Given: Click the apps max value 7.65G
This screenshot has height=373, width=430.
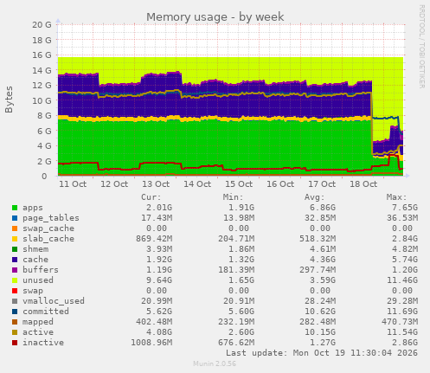Looking at the screenshot, I should (x=405, y=208).
